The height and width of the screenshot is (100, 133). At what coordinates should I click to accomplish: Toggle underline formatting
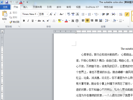click(33, 21)
